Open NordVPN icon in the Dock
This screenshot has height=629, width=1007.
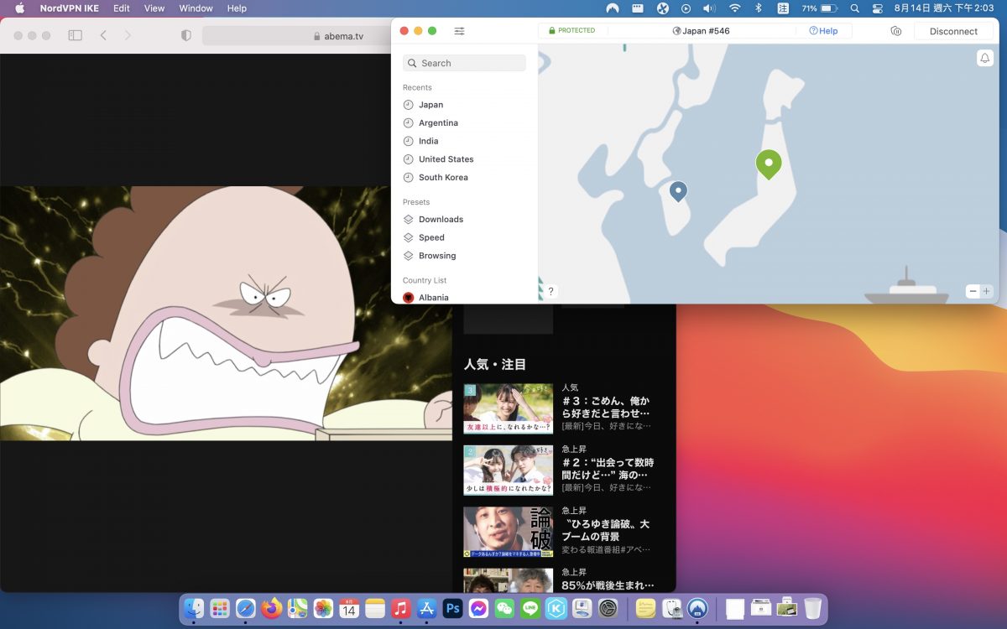click(698, 609)
